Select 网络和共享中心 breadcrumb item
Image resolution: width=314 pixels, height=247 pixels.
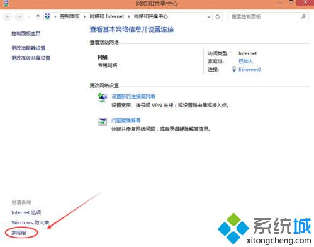coord(151,16)
